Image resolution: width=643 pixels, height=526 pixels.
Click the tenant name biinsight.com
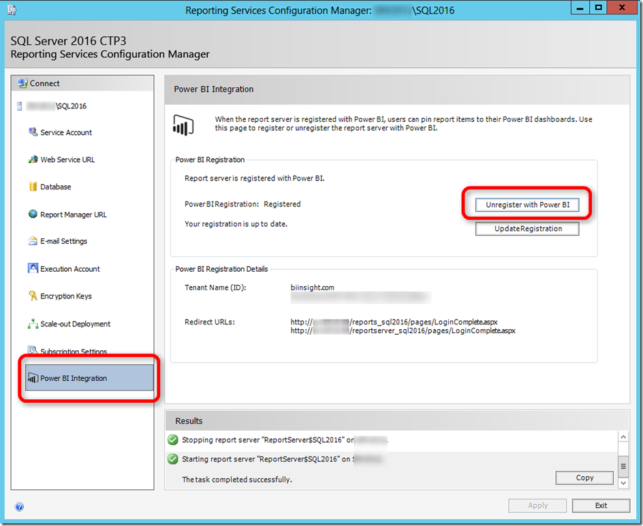[312, 288]
